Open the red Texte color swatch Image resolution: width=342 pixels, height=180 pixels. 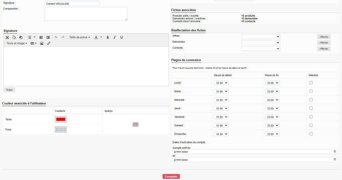pos(61,119)
